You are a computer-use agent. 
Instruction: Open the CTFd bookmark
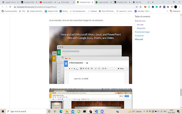coord(22,11)
